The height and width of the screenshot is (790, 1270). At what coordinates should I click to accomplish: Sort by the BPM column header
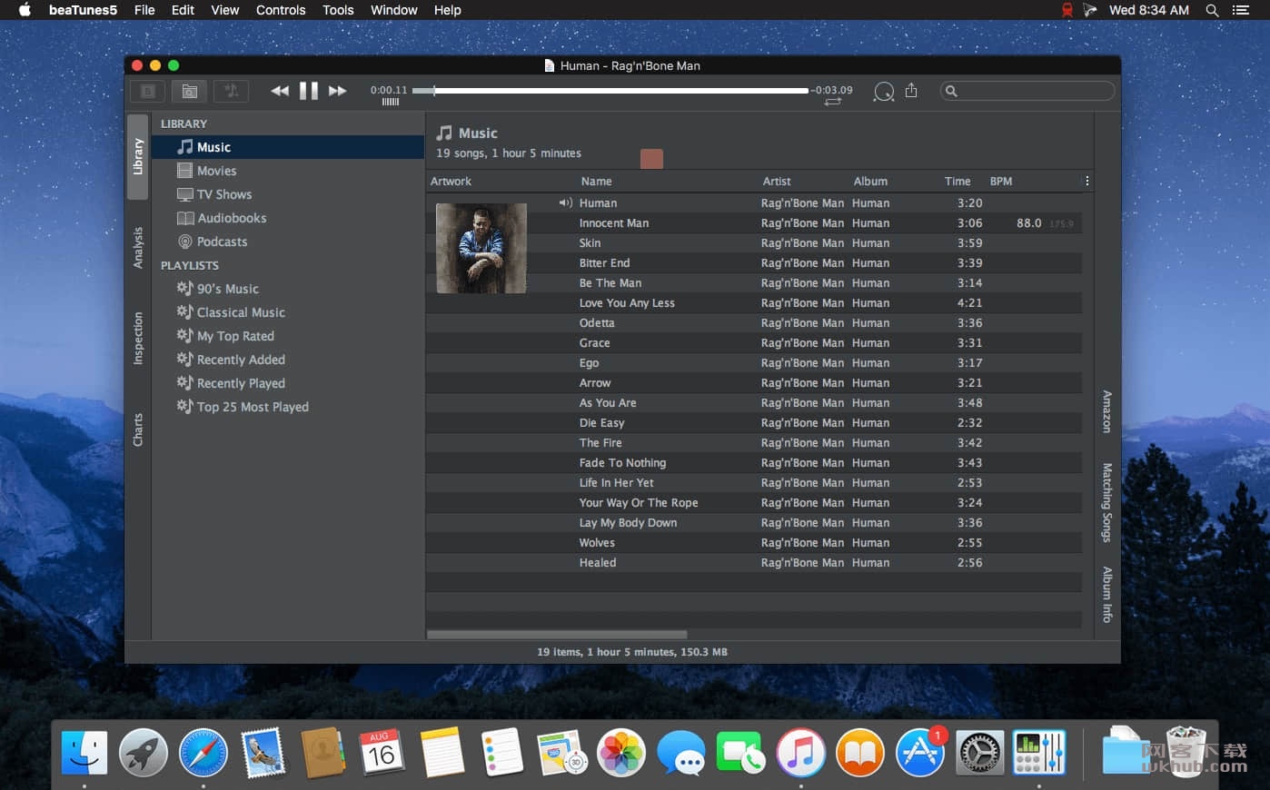tap(1001, 182)
